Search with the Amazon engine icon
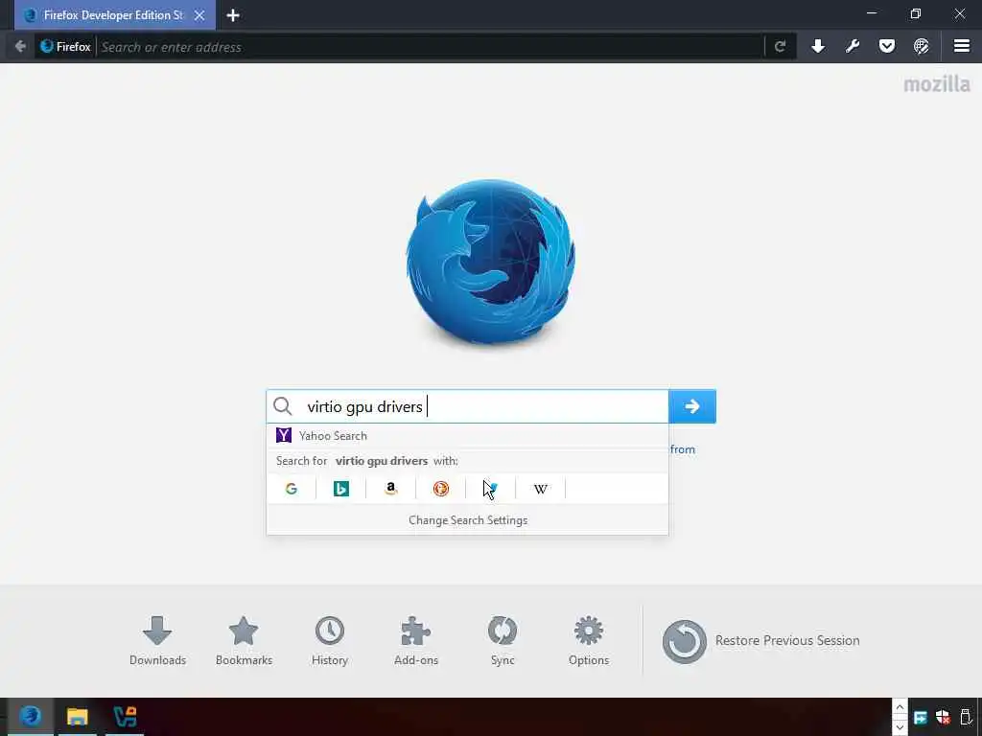This screenshot has height=736, width=982. coord(391,489)
